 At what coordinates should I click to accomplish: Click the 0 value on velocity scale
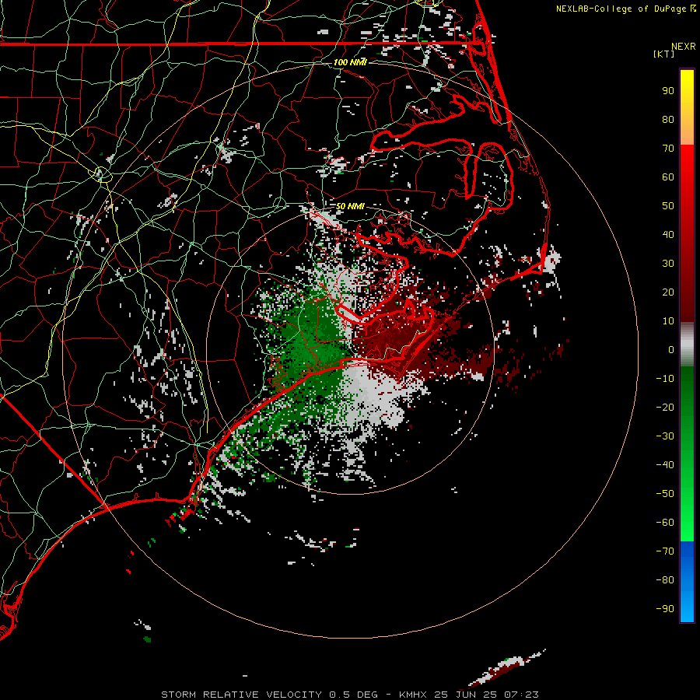671,350
